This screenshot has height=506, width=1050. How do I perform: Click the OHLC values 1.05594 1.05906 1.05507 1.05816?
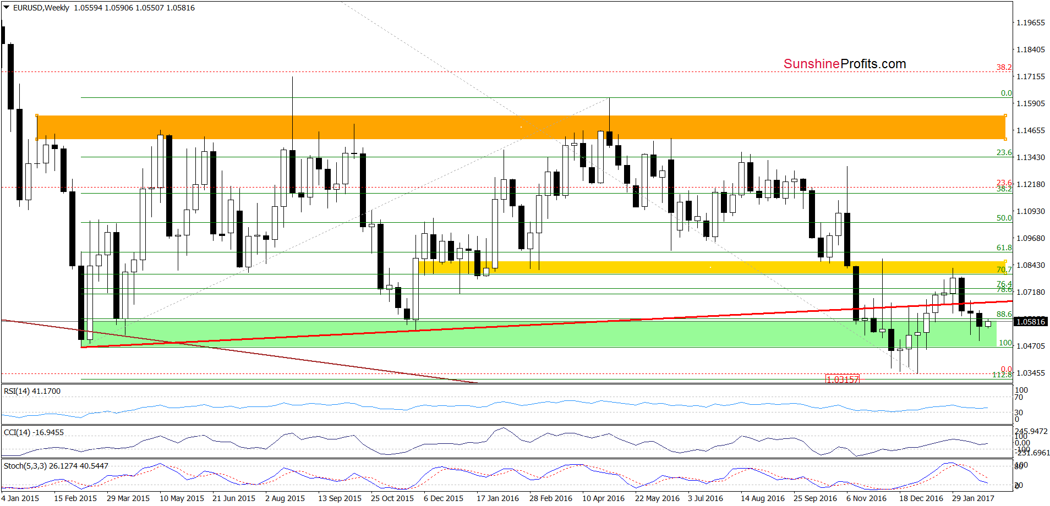tap(134, 8)
